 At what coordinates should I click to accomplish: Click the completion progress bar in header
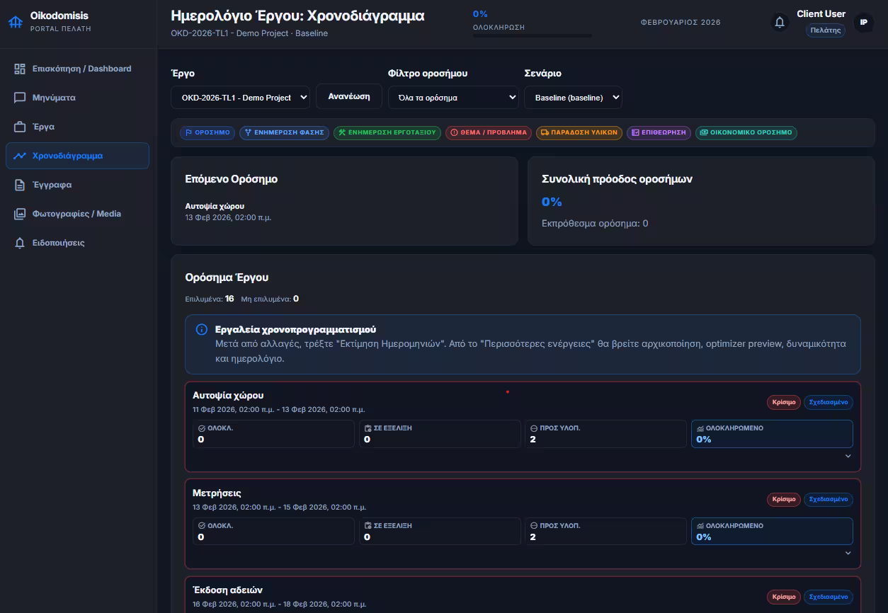click(532, 35)
